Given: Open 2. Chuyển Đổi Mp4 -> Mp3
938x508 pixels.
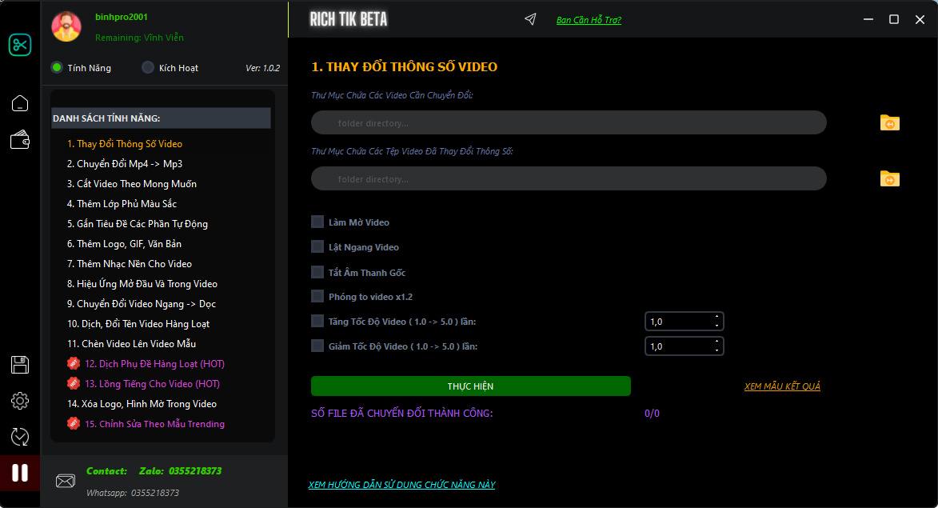Looking at the screenshot, I should (x=125, y=163).
